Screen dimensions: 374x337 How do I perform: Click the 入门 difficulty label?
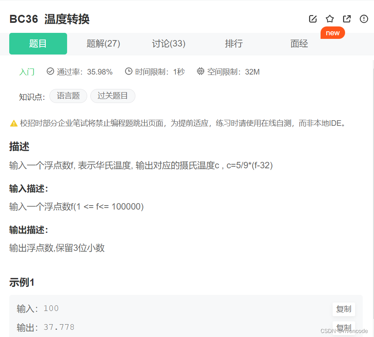[27, 71]
